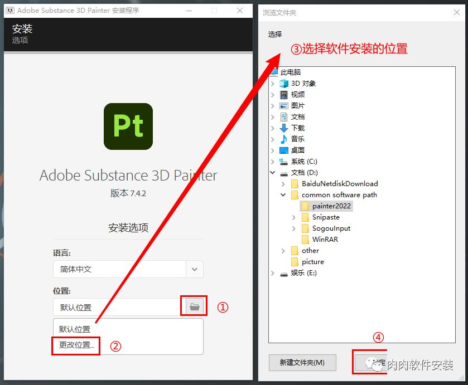
Task: Click the 桌面 desktop icon
Action: (x=284, y=150)
